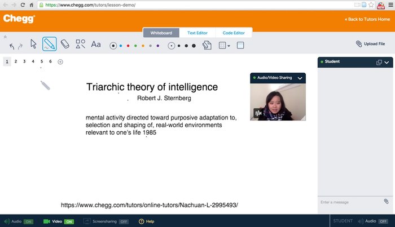
Task: Click the green video camera icon
Action: [47, 221]
